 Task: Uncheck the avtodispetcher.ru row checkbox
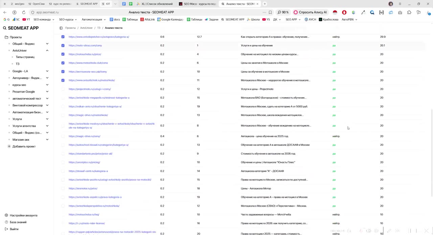point(63,37)
